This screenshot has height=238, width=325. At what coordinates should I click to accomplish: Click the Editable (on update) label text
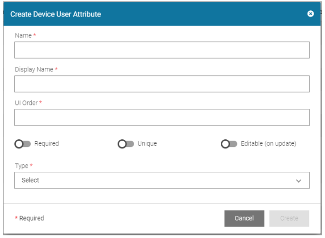click(x=268, y=144)
